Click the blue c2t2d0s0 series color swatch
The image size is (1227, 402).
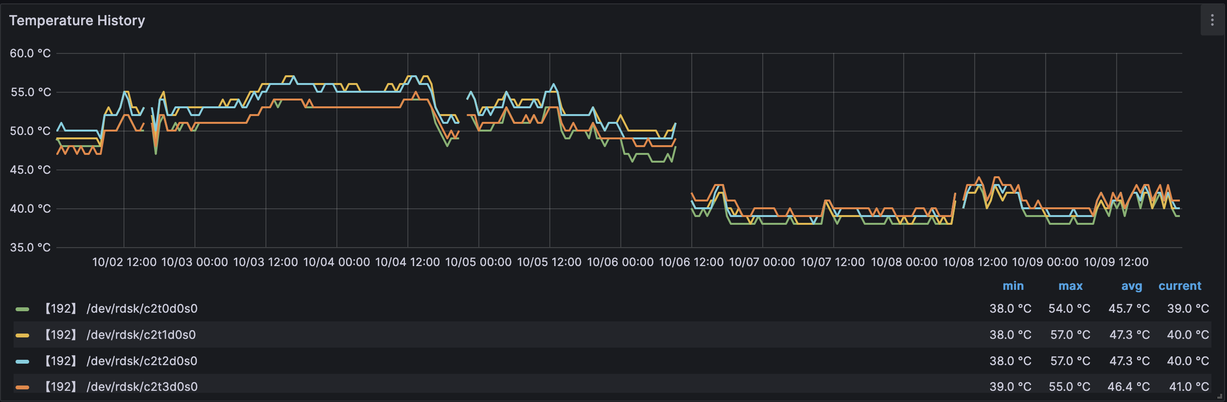point(22,361)
